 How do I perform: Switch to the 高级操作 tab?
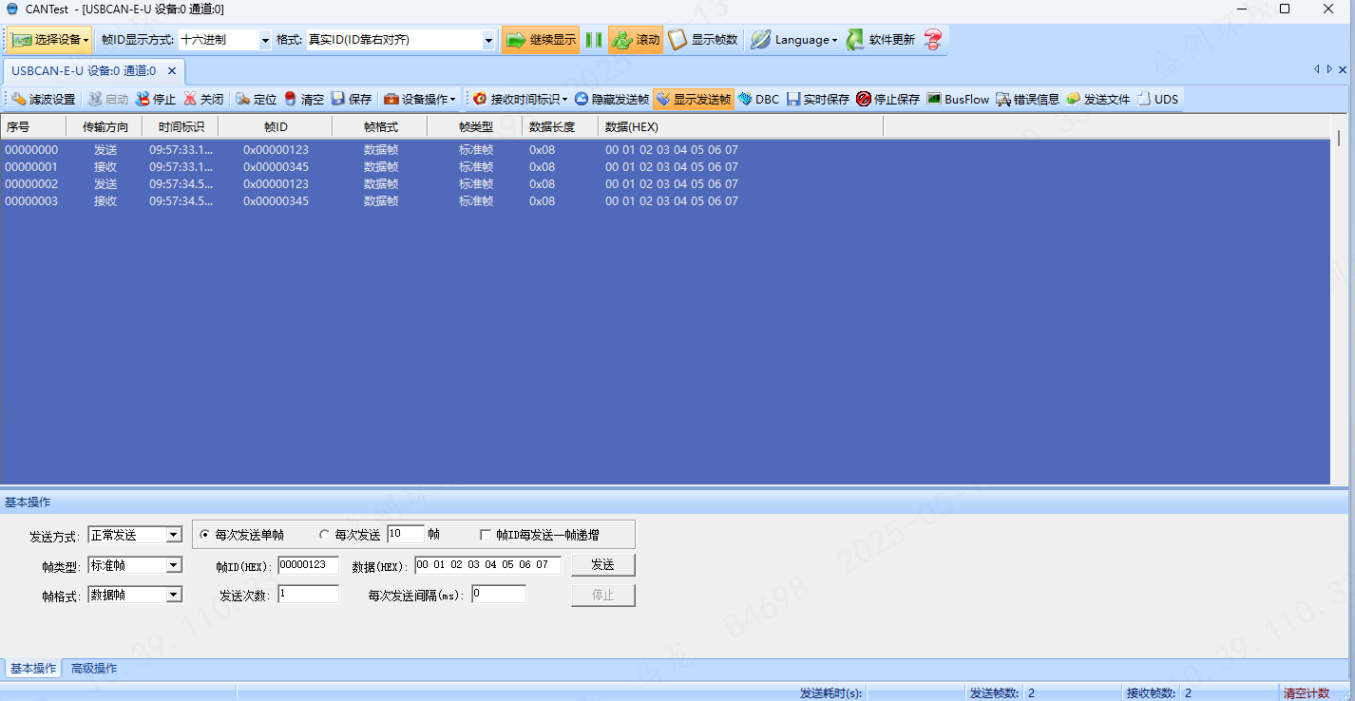(x=94, y=669)
